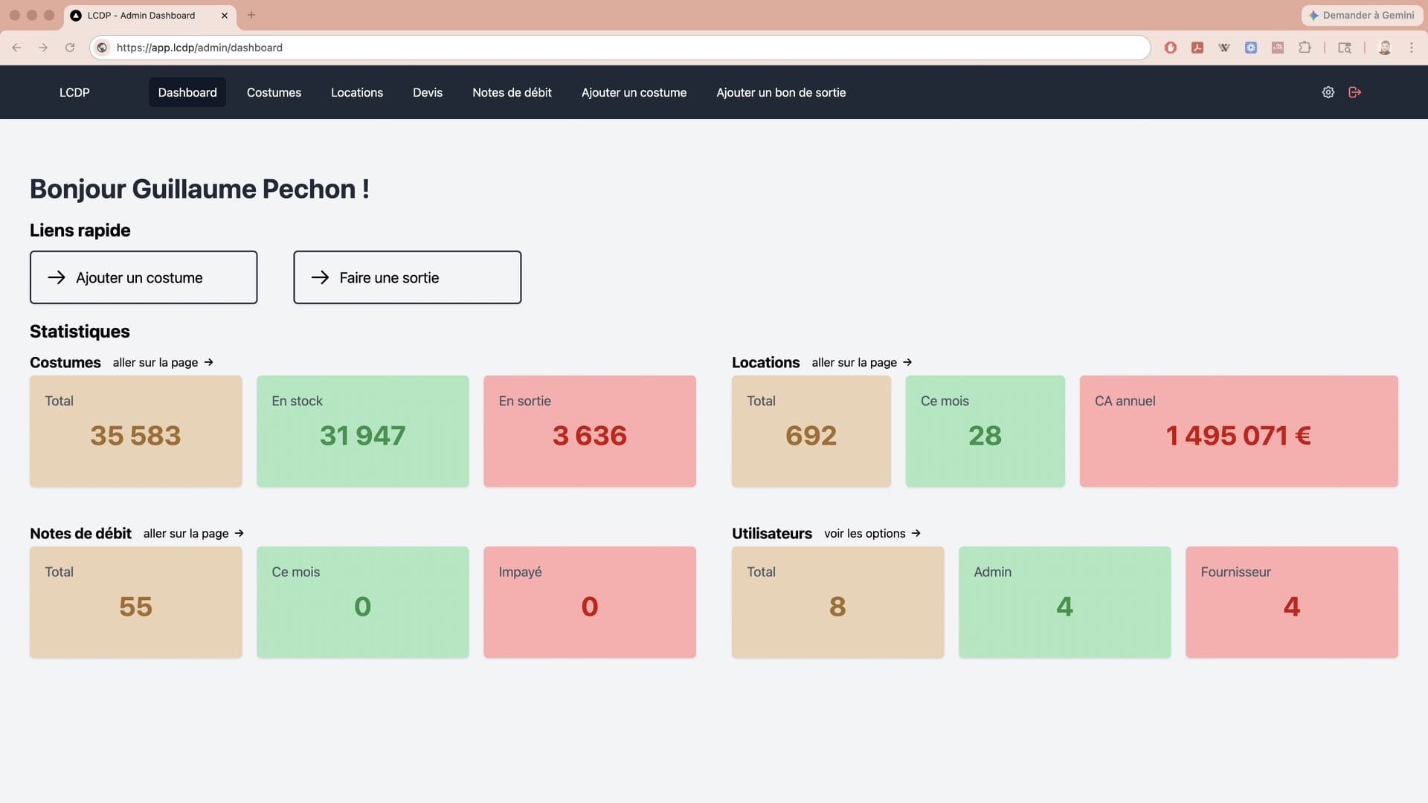Reload the page with the refresh icon
1428x803 pixels.
pyautogui.click(x=70, y=48)
